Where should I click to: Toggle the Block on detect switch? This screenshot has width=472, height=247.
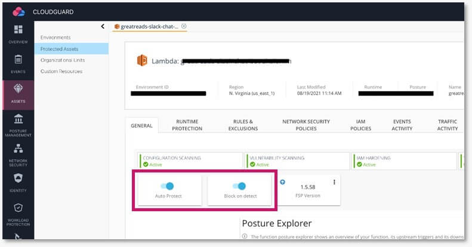240,186
